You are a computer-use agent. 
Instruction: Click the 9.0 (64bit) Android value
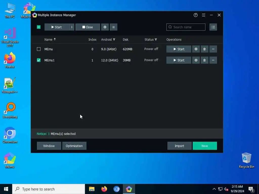[x=109, y=49]
